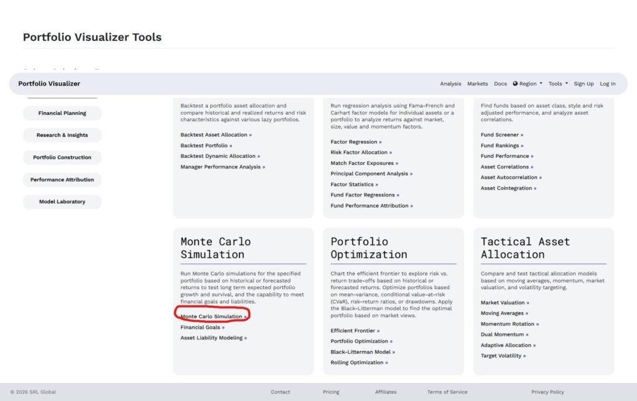Open the Factor Regression link
Image resolution: width=637 pixels, height=401 pixels.
[356, 142]
